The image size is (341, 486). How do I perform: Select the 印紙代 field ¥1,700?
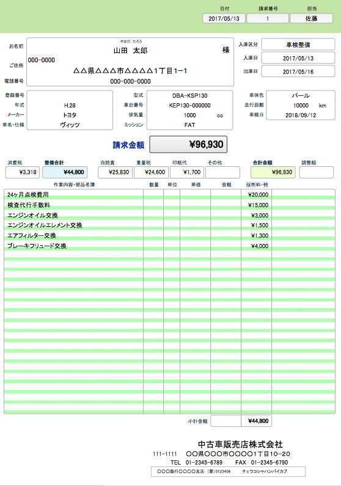(x=187, y=172)
